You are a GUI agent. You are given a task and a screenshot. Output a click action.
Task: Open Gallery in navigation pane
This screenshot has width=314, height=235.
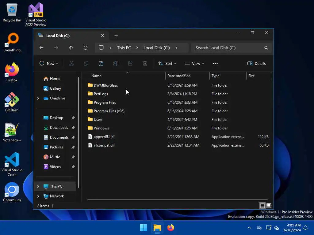pyautogui.click(x=56, y=88)
